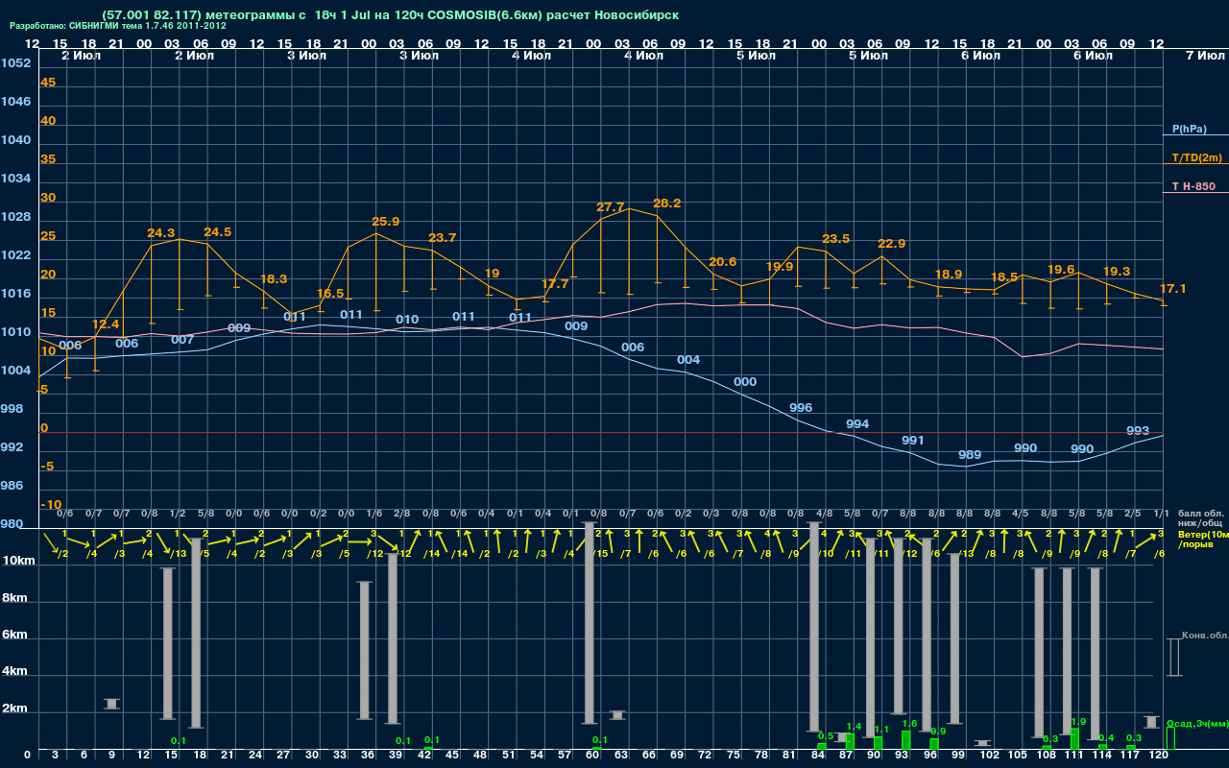Click the "Разработано: СИБНИГМИ" credit line
The width and height of the screenshot is (1229, 768).
click(x=118, y=26)
